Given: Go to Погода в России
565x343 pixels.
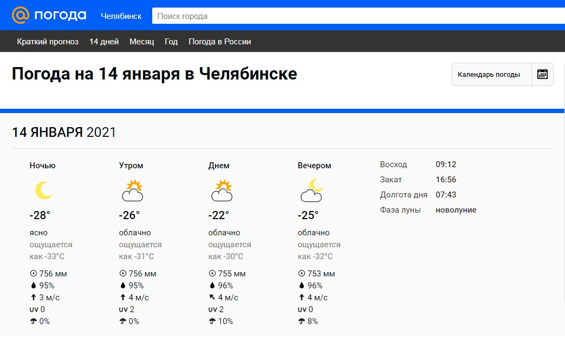Looking at the screenshot, I should click(x=220, y=42).
